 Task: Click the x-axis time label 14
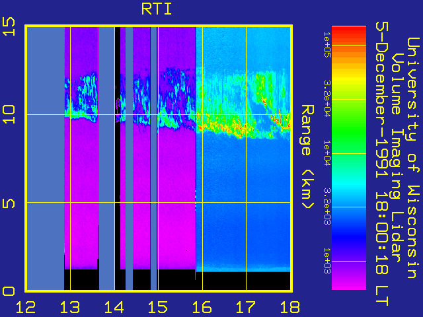pyautogui.click(x=114, y=307)
